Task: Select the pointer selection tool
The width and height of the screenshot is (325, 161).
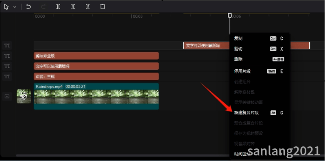Action: point(7,7)
